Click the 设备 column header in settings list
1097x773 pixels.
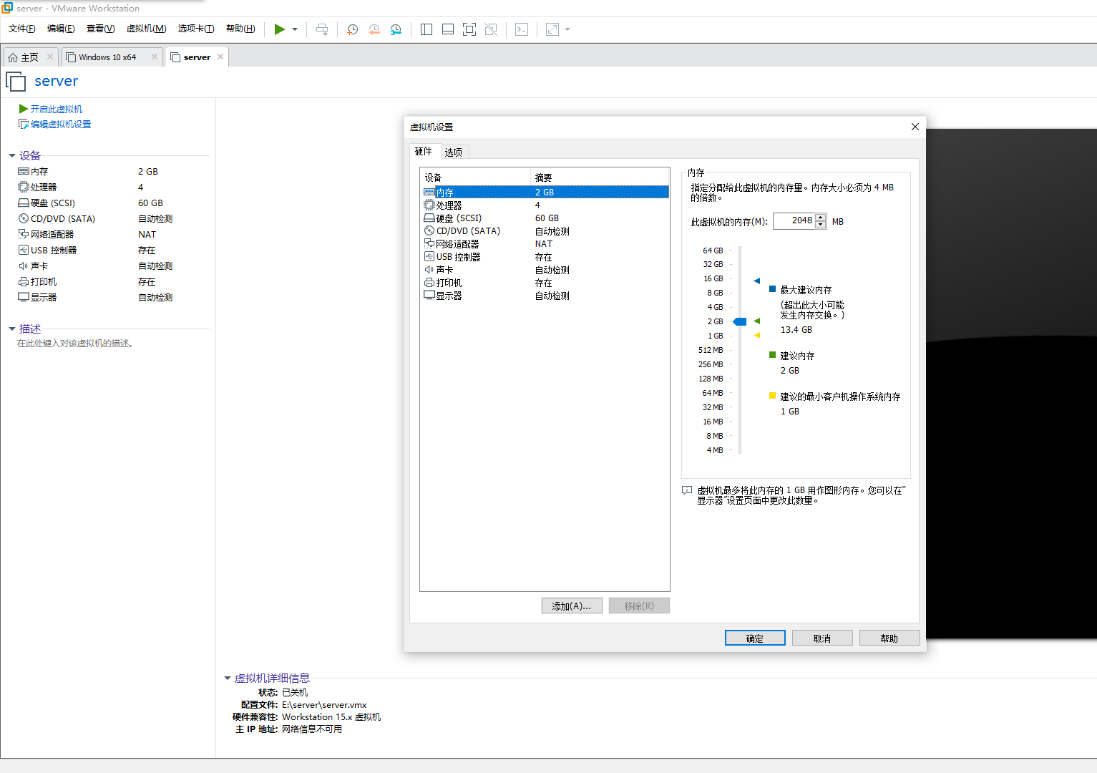475,177
